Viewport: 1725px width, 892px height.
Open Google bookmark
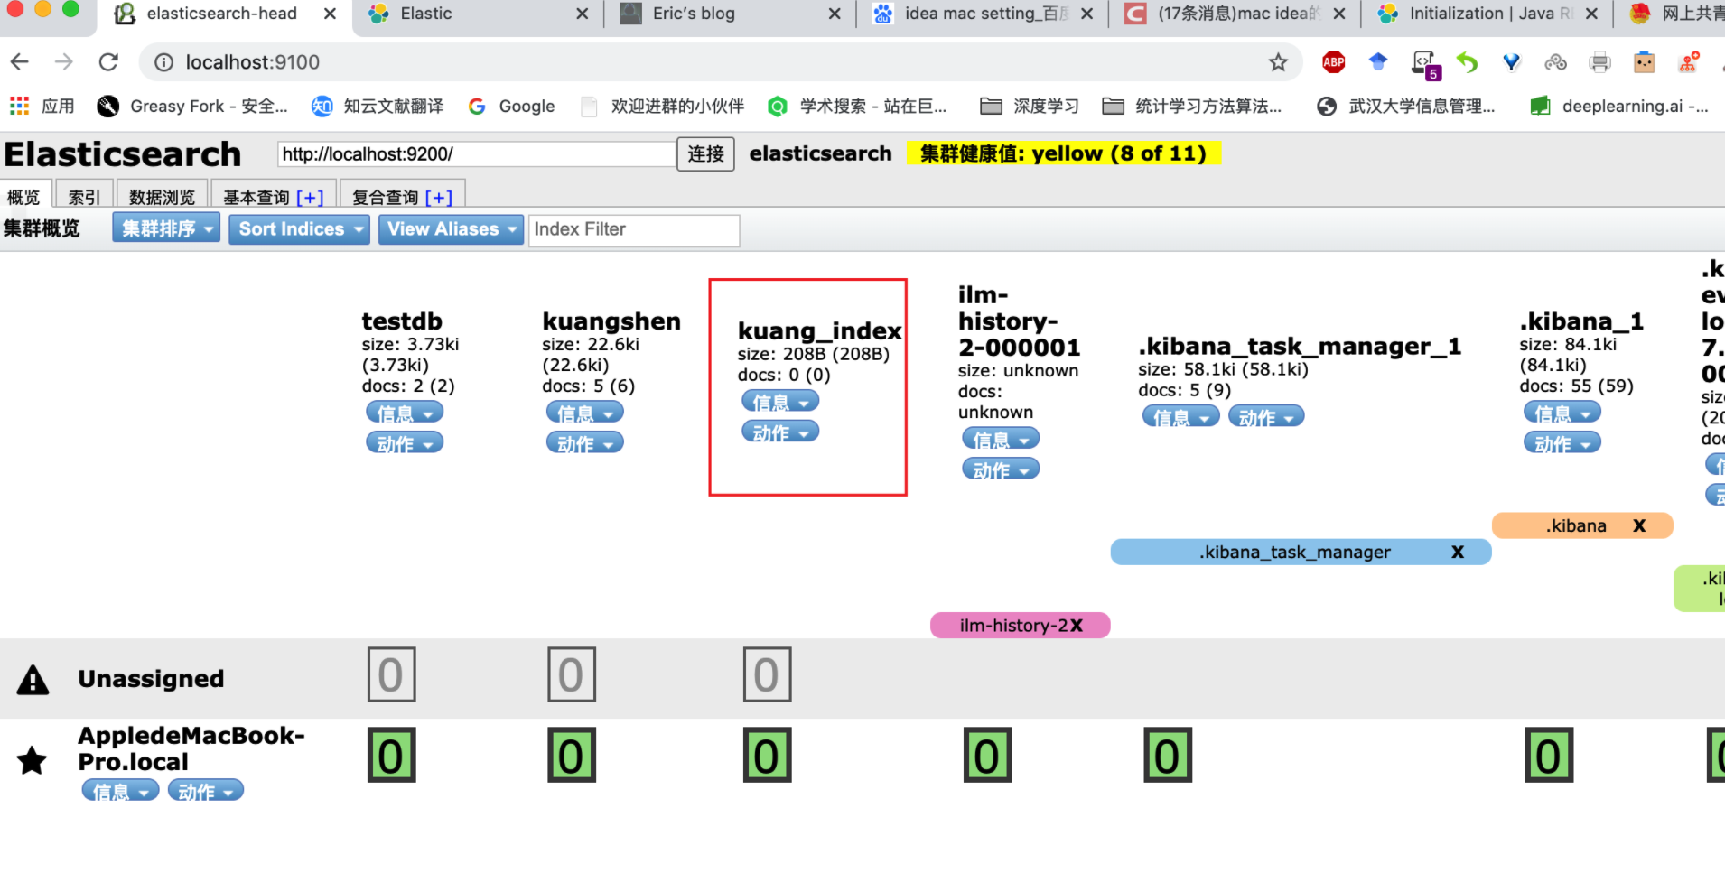[x=512, y=106]
